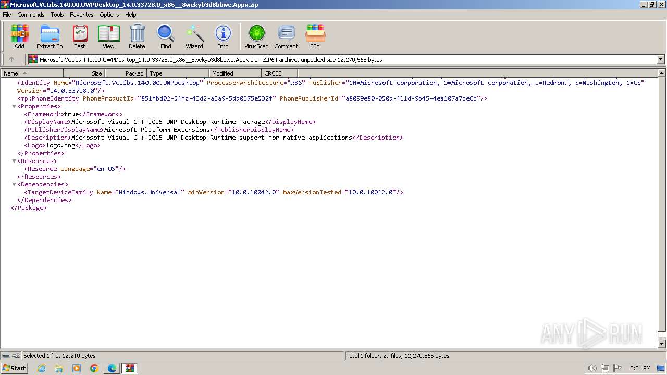The image size is (667, 375).
Task: Click the DisplayName XML line
Action: tap(170, 122)
